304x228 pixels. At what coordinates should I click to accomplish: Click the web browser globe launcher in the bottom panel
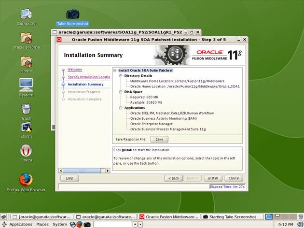click(x=73, y=225)
